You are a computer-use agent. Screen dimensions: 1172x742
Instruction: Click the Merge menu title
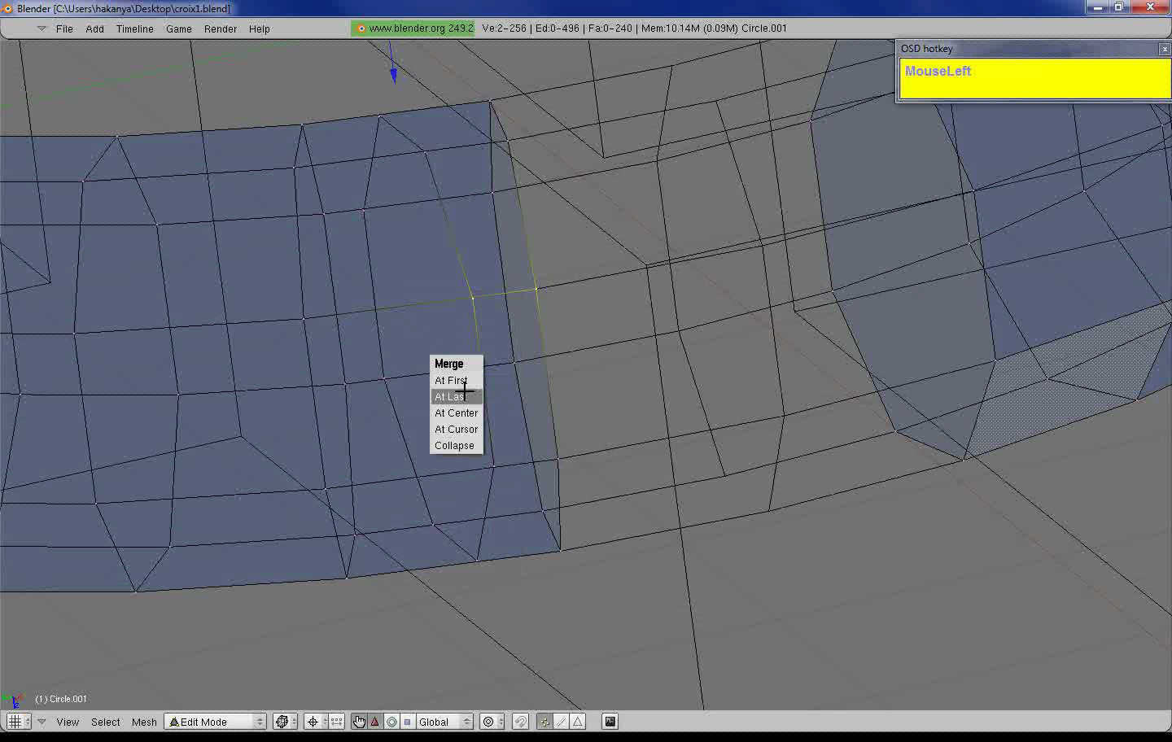449,364
